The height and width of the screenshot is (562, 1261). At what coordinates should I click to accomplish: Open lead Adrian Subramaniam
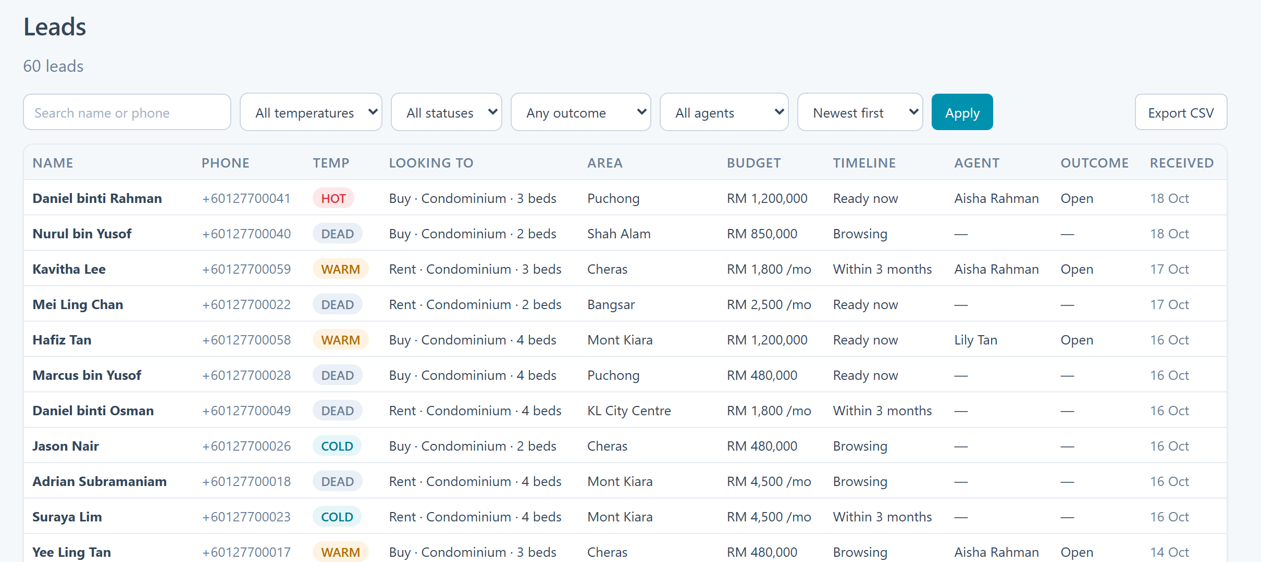point(100,481)
